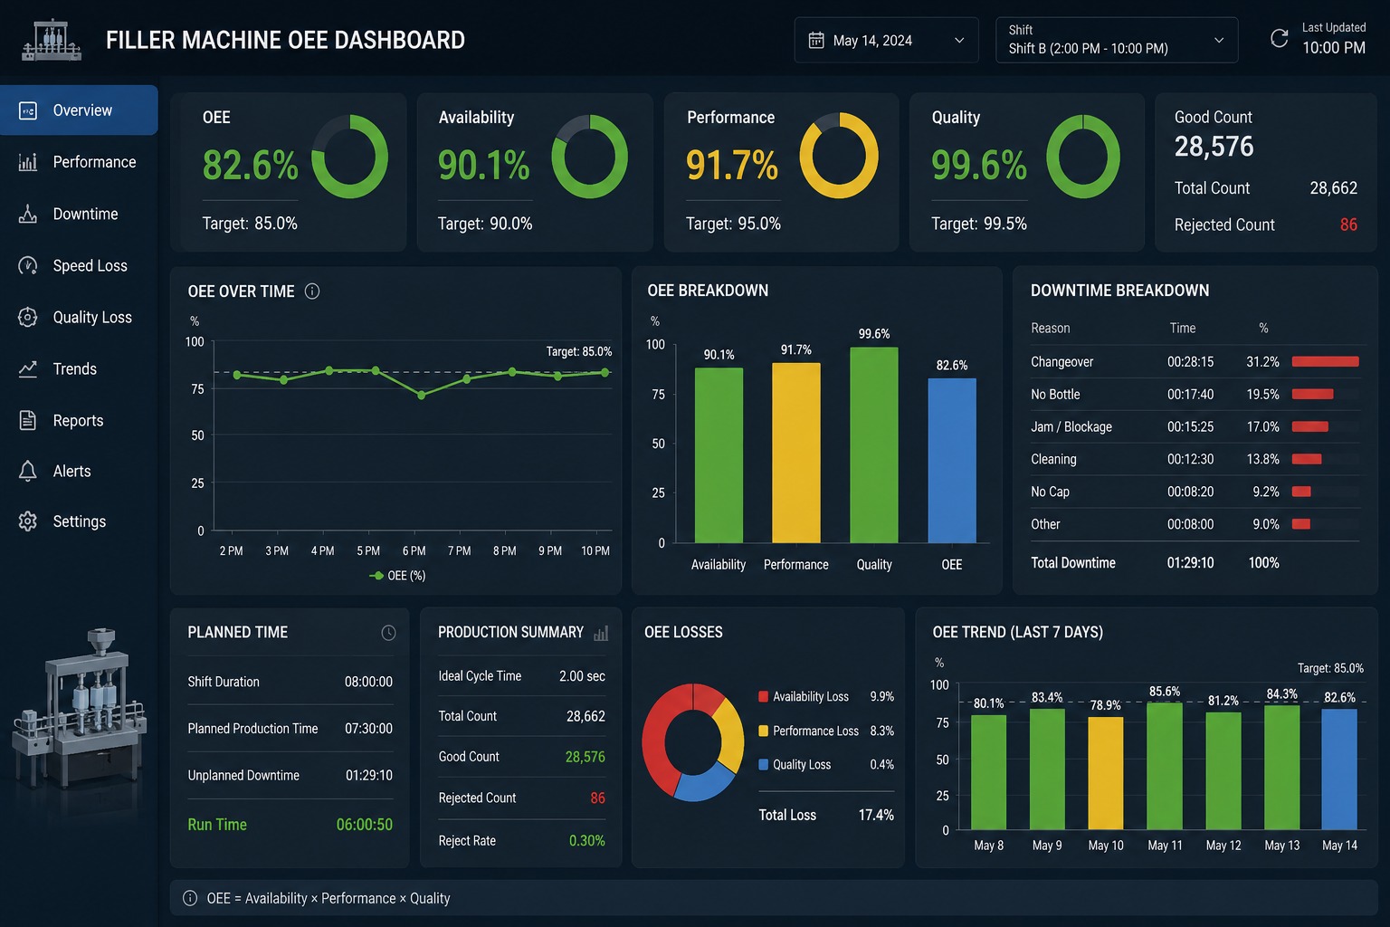
Task: Click the Unplanned Downtime 01:29:10 value
Action: tap(369, 776)
